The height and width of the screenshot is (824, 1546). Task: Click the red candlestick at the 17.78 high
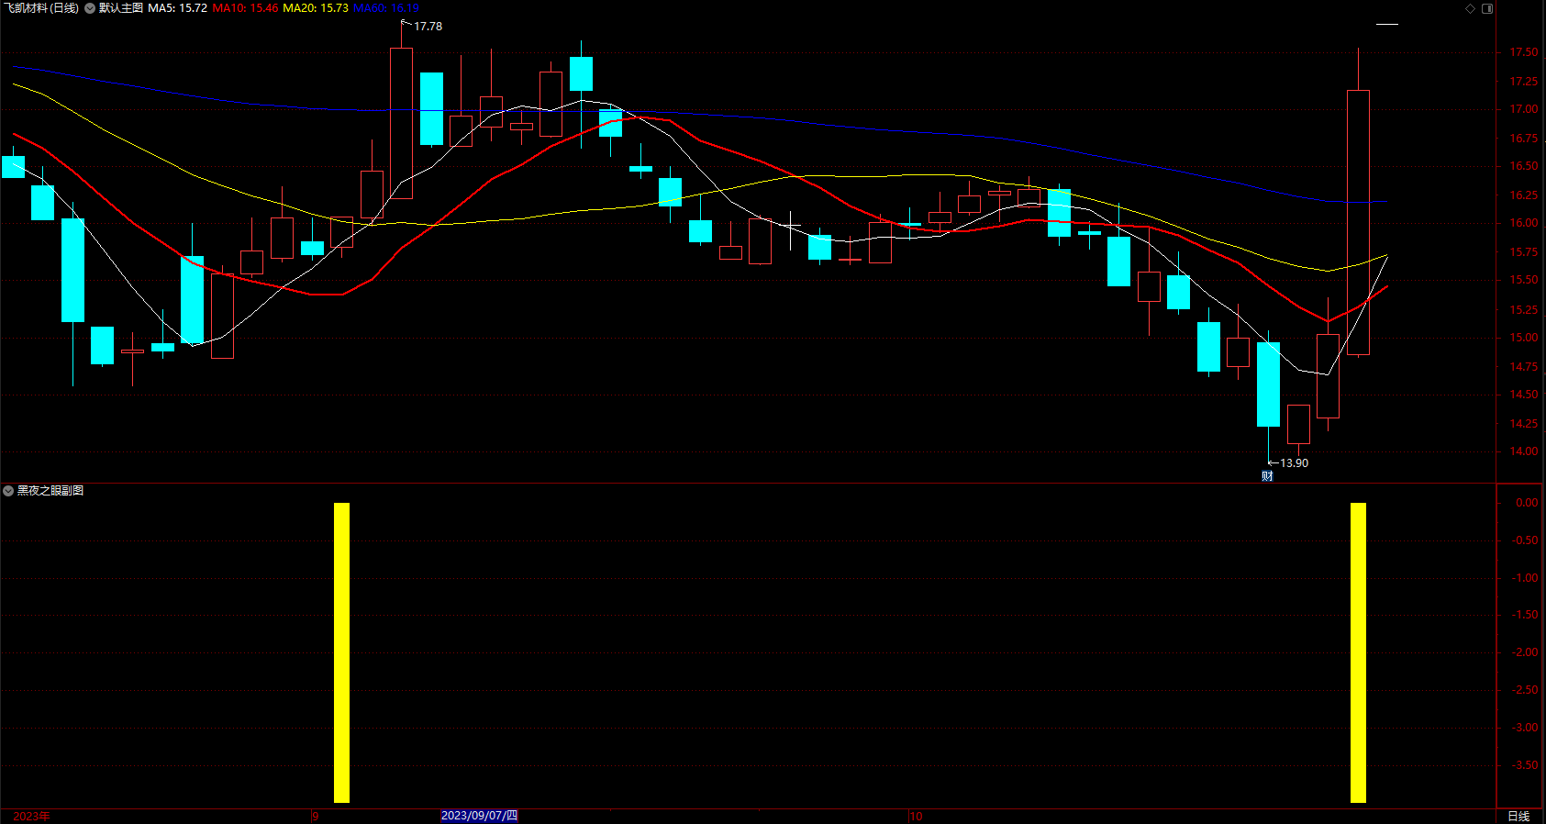point(401,123)
